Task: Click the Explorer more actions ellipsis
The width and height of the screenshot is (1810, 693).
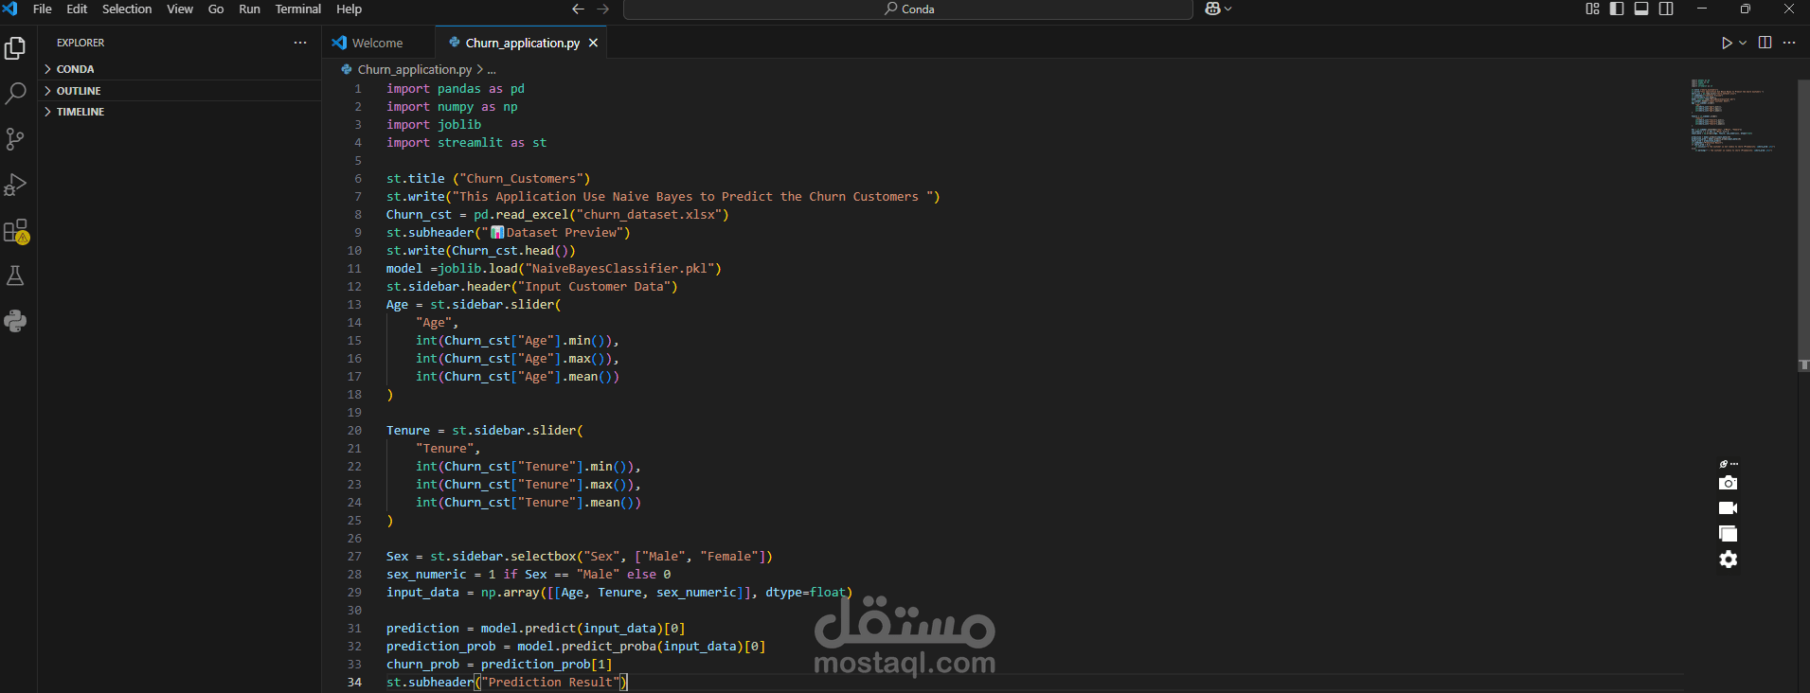Action: (x=300, y=43)
